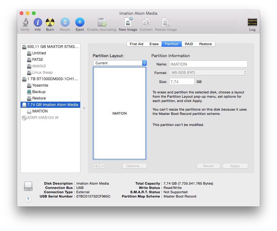The height and width of the screenshot is (231, 277).
Task: Select the Restore tab
Action: 205,44
